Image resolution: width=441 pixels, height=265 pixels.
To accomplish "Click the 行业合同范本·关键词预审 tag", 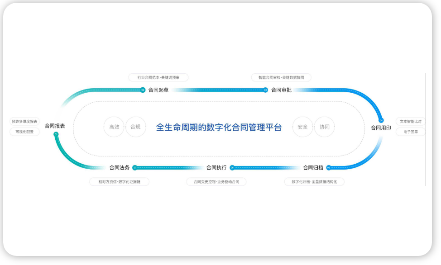I will 158,78.
